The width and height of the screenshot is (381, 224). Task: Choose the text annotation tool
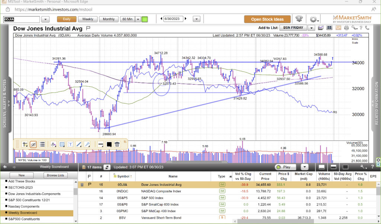70,145
